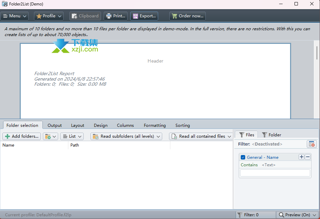Viewport: 320px width, 219px height.
Task: Click the Filter <Deactivated> label
Action: 260,144
